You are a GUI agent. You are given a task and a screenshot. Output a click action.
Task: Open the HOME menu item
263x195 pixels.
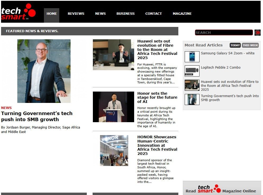52,15
